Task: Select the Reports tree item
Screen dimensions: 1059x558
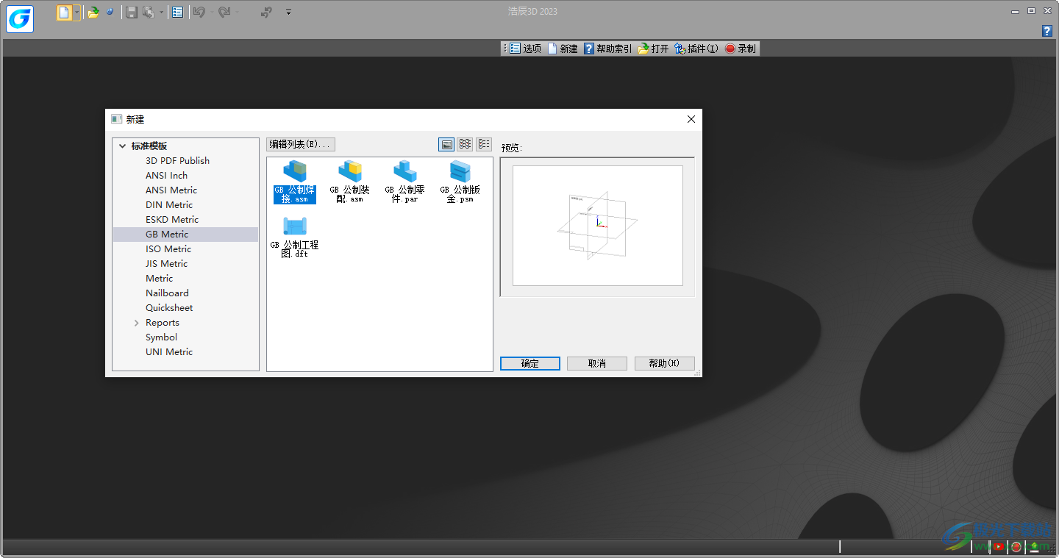Action: point(163,323)
